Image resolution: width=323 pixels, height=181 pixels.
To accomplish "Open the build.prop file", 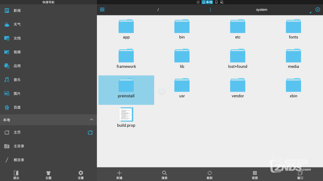I will [126, 118].
